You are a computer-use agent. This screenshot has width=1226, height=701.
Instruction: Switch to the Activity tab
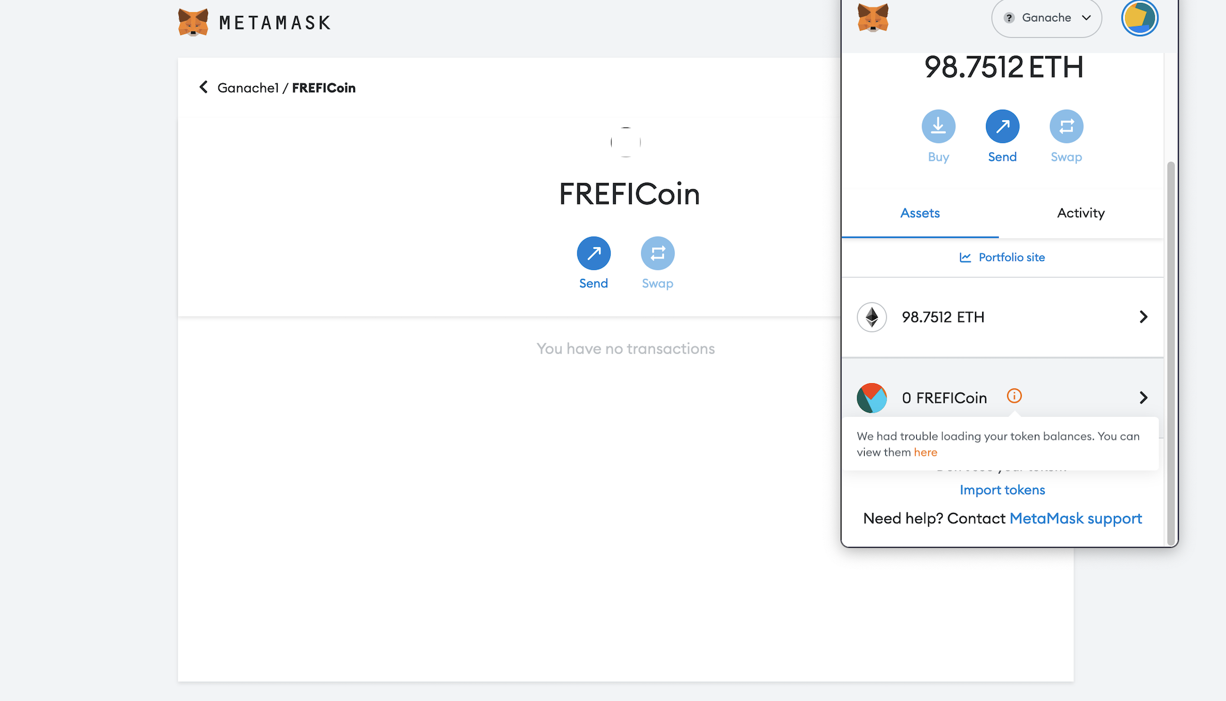pyautogui.click(x=1081, y=213)
